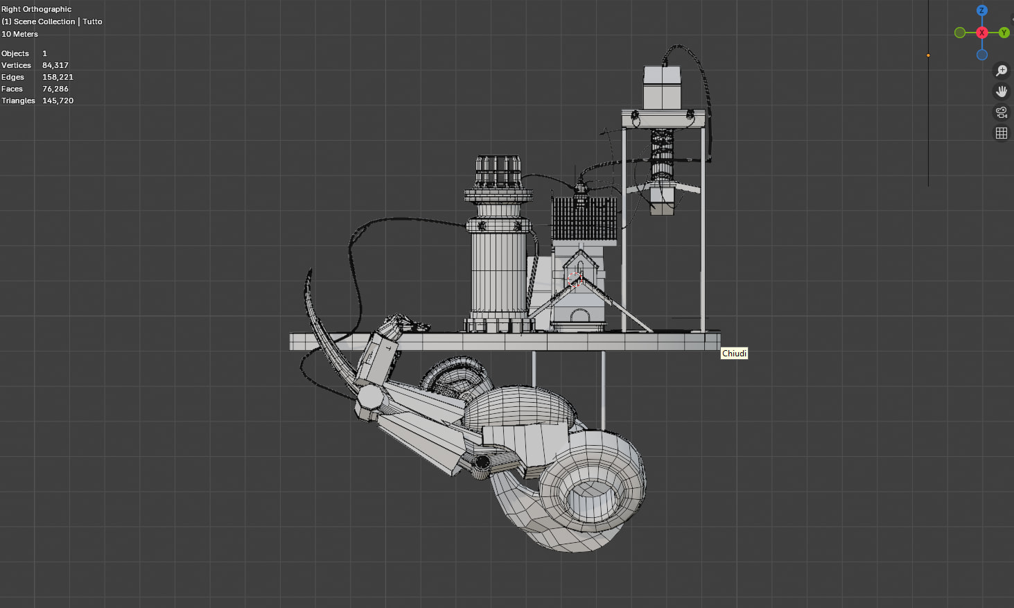Click the 'Right Orthographic' view label
Viewport: 1014px width, 608px height.
pos(36,9)
